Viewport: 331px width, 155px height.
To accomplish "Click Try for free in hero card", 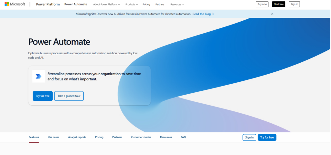I will [x=43, y=96].
